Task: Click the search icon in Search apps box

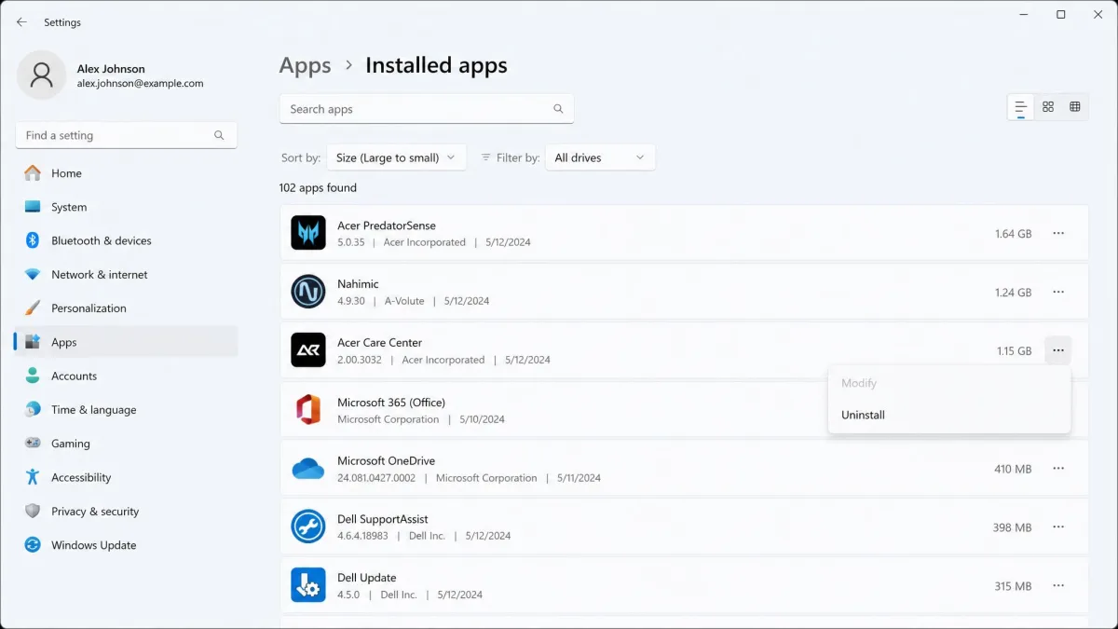Action: (x=558, y=109)
